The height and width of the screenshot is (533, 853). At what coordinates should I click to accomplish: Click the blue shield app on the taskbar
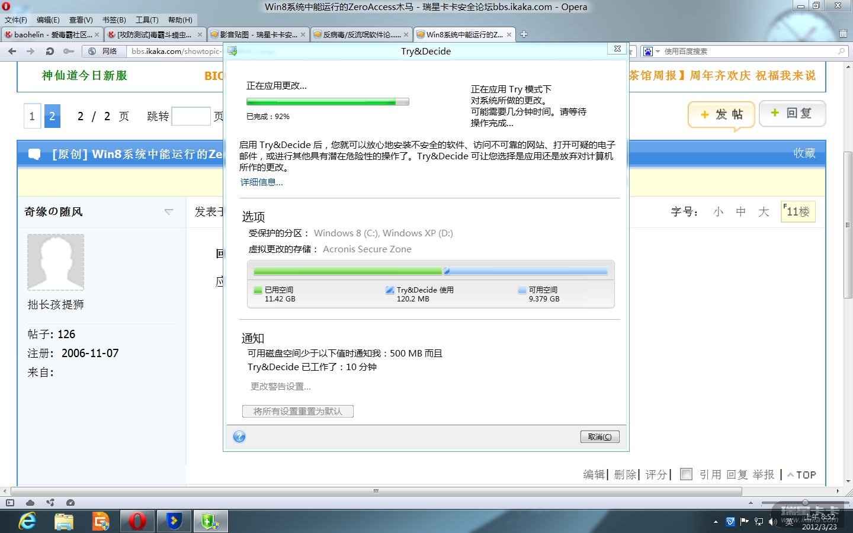click(x=174, y=521)
